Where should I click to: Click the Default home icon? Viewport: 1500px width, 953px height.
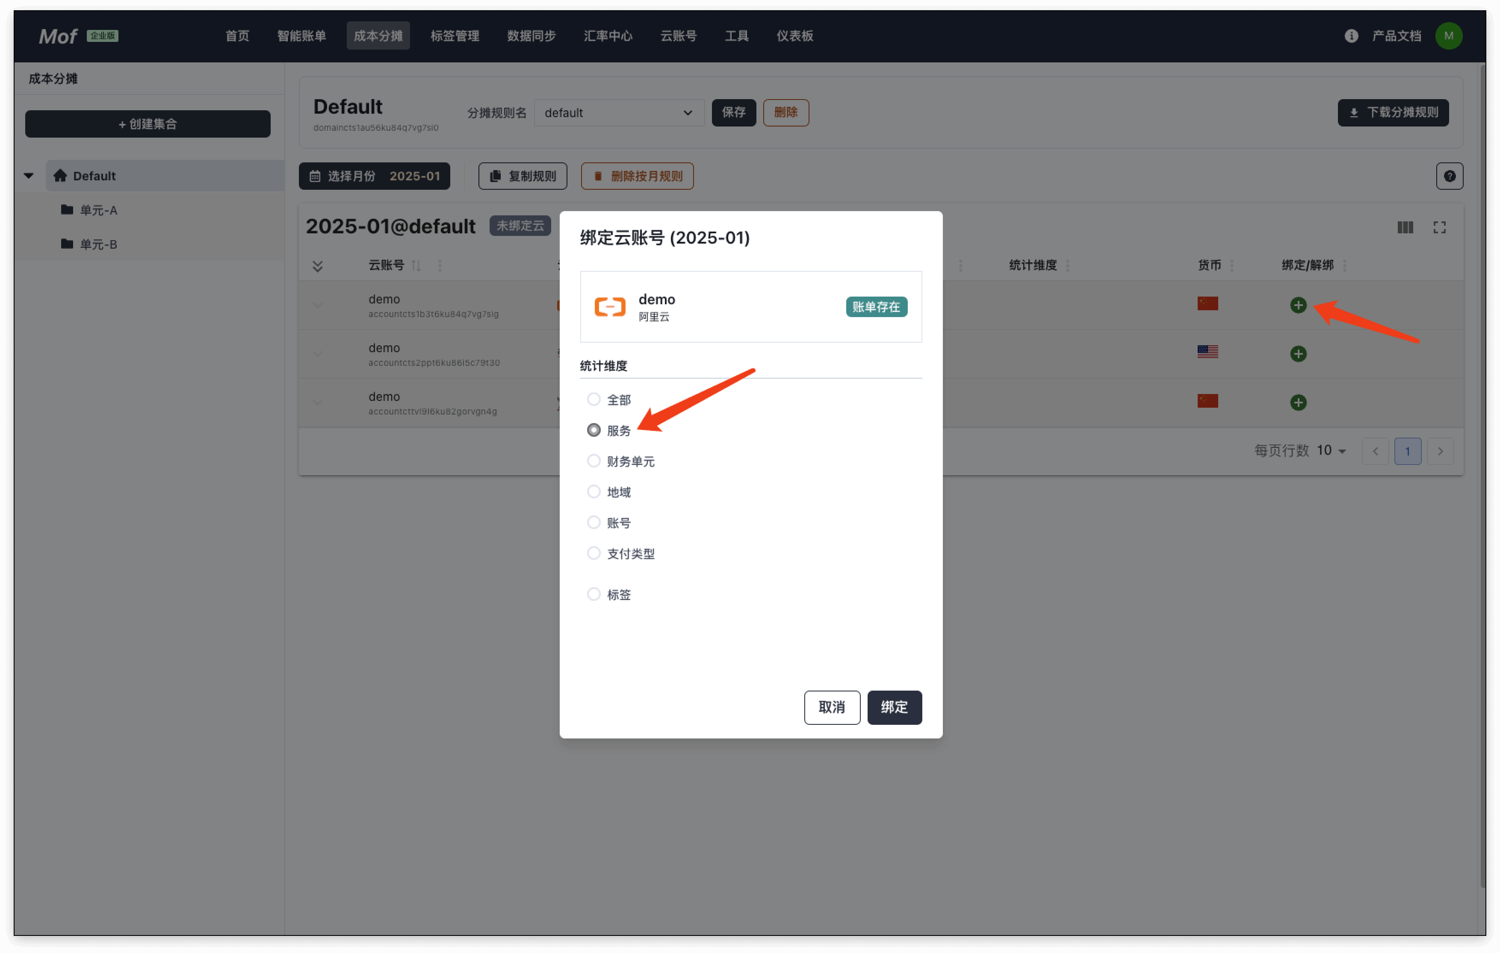point(60,176)
